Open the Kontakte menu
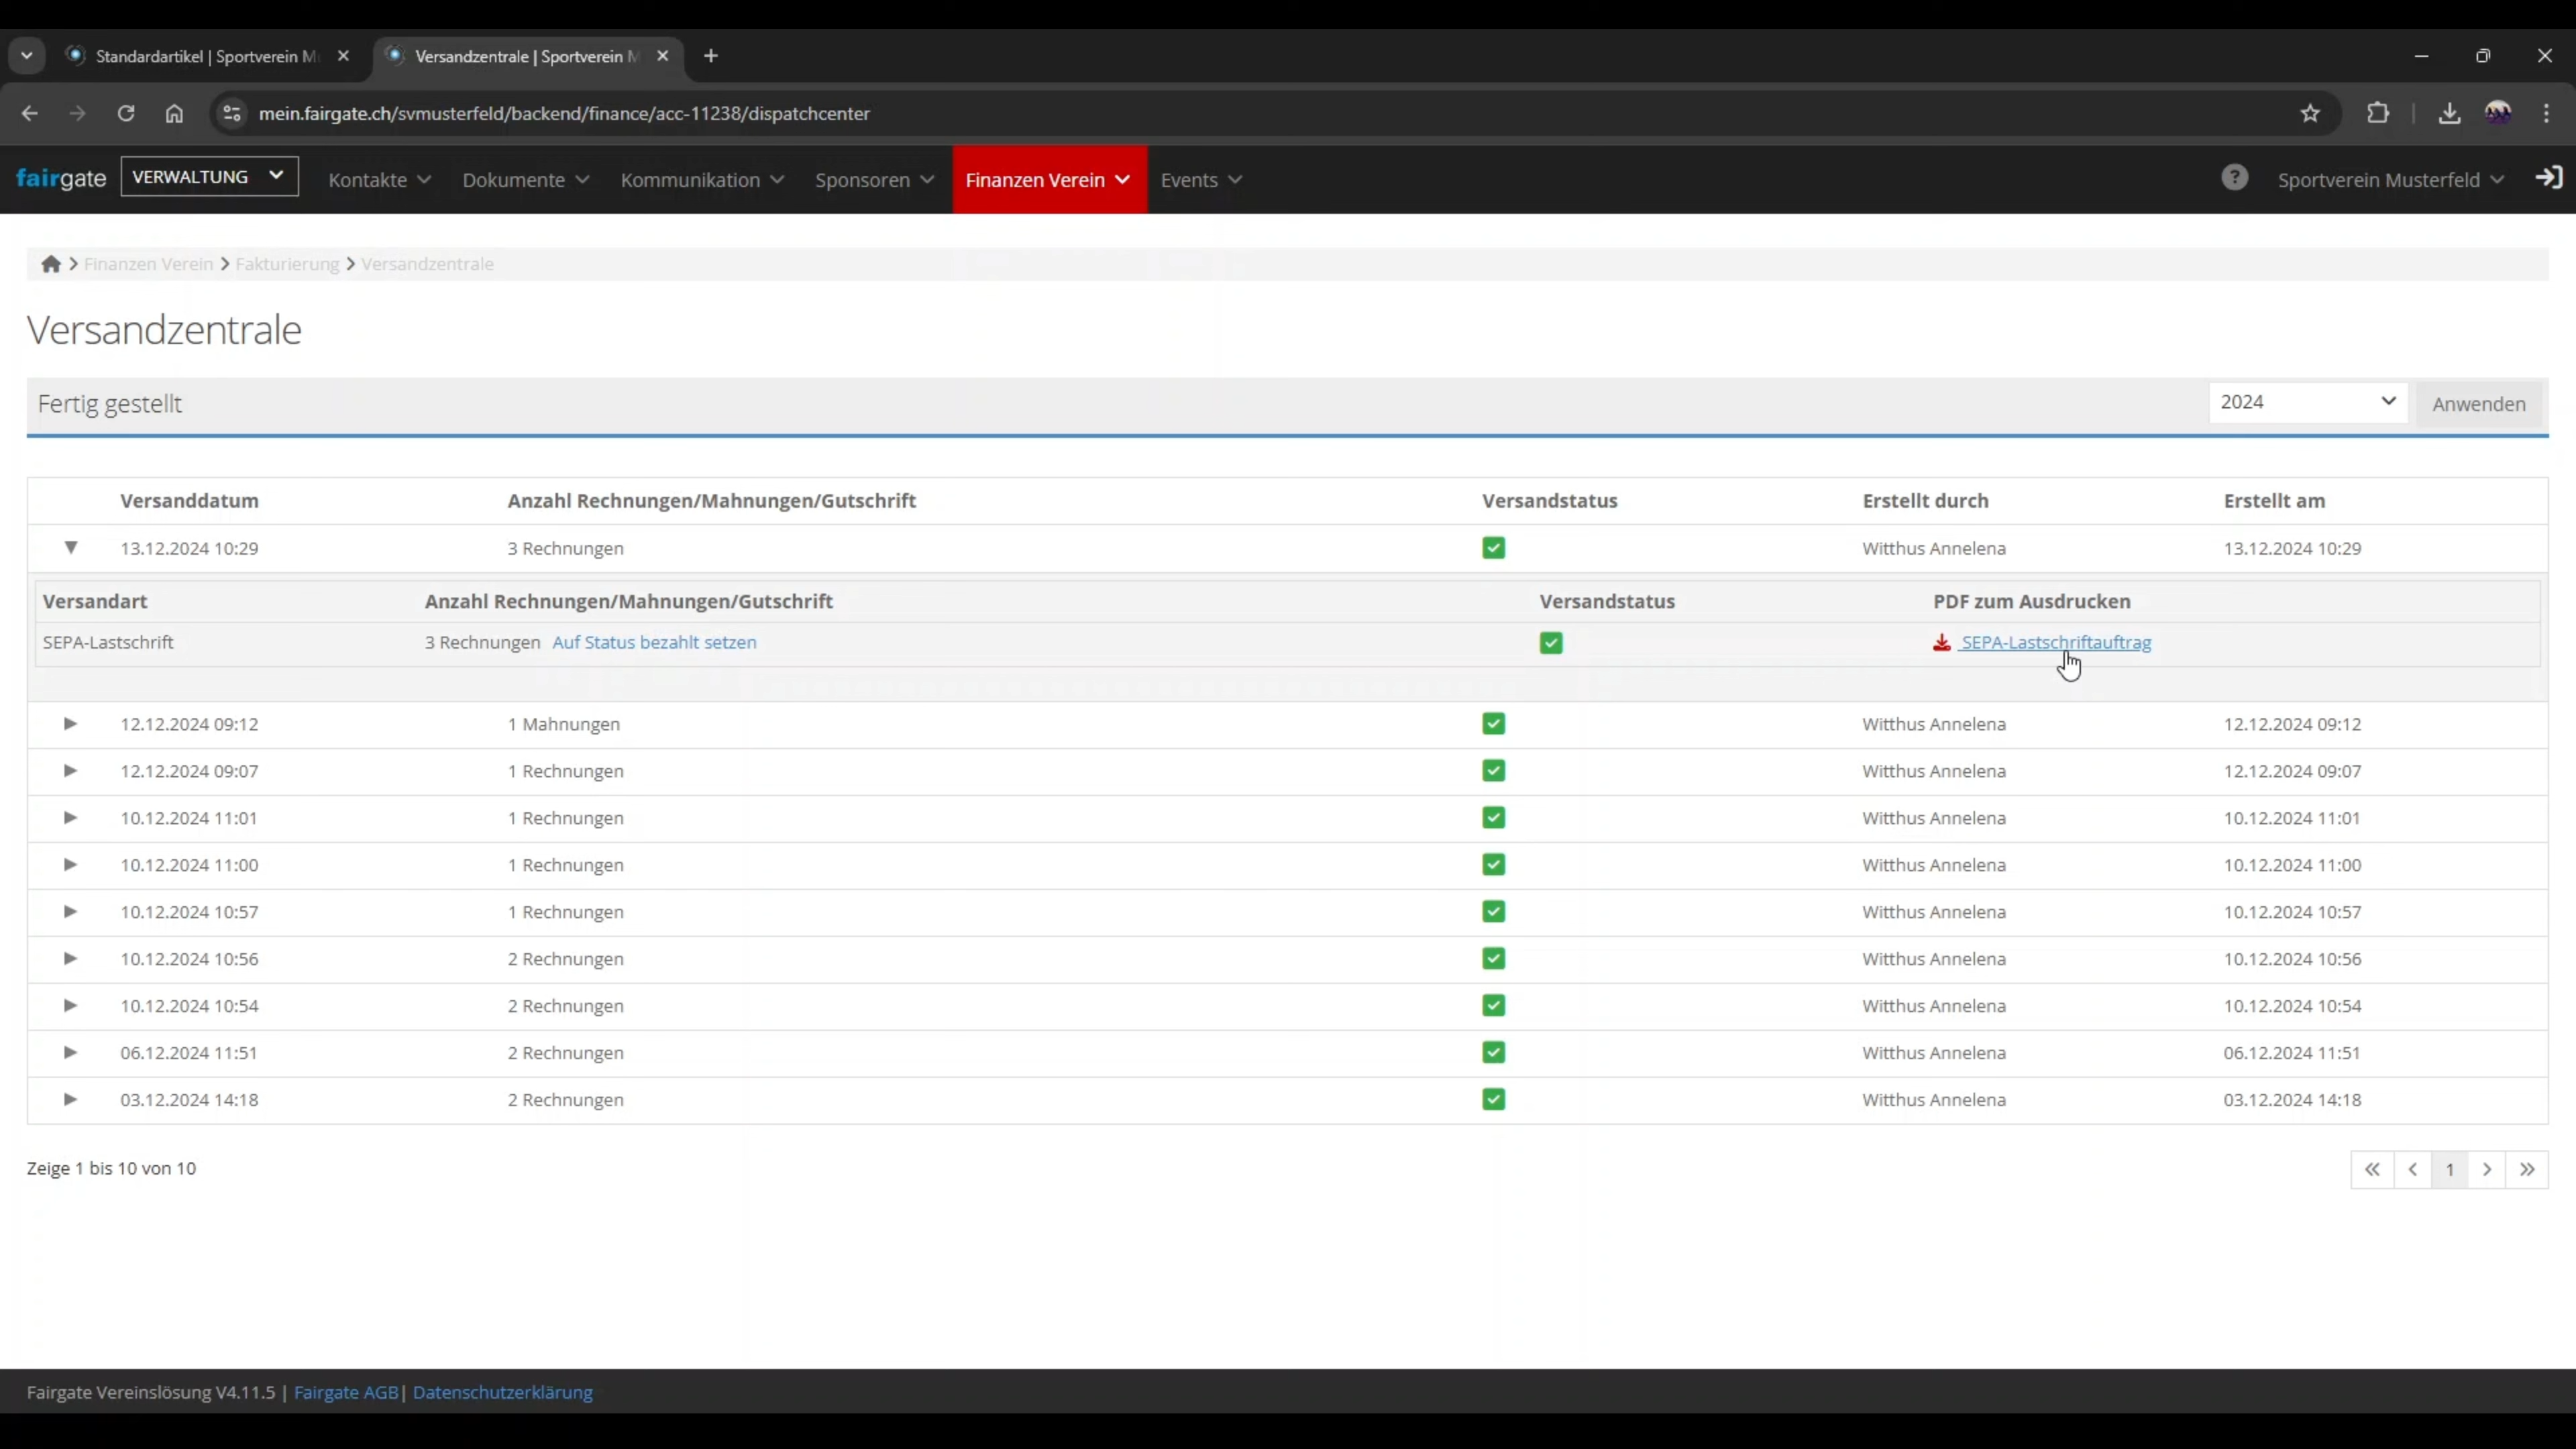The image size is (2576, 1449). (x=380, y=180)
